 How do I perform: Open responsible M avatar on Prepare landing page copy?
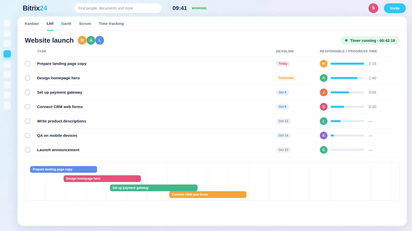[324, 64]
